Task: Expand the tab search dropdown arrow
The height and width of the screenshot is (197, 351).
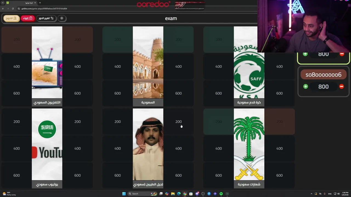Action: pyautogui.click(x=3, y=3)
